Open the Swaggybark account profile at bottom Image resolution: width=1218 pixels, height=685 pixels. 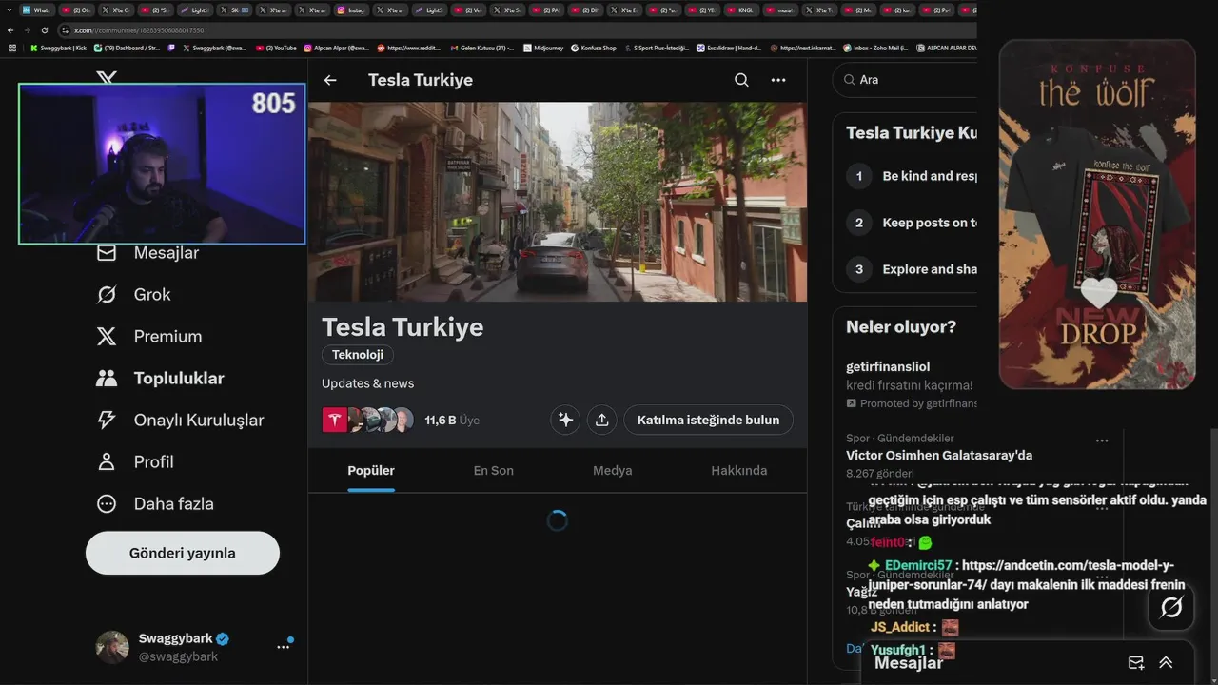(x=181, y=647)
